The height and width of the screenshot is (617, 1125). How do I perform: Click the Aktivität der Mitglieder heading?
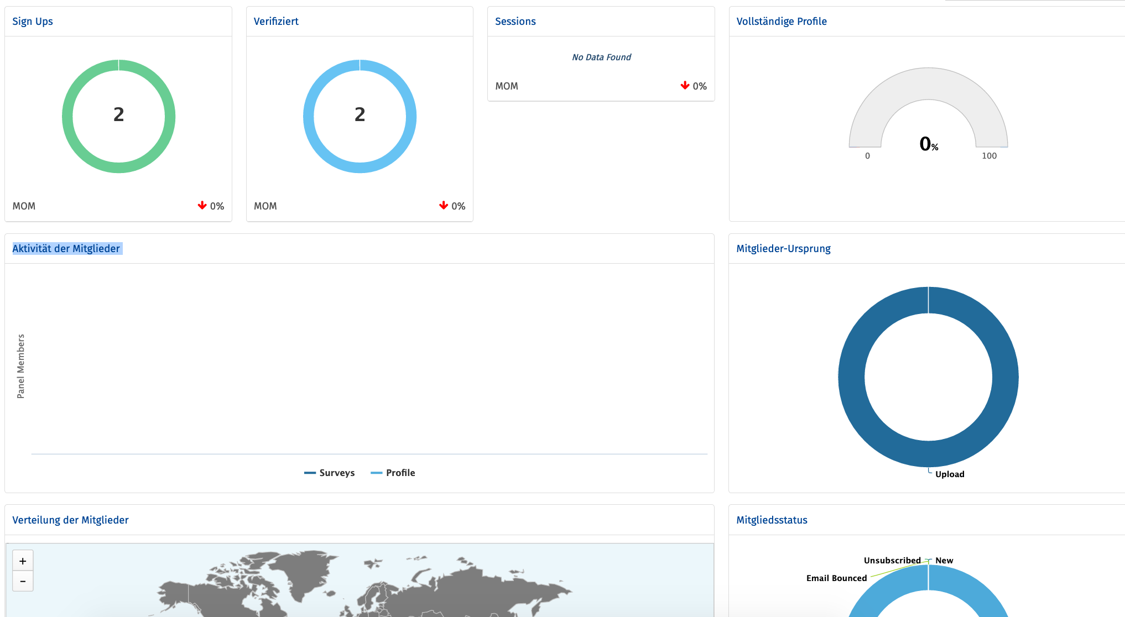[x=66, y=248]
